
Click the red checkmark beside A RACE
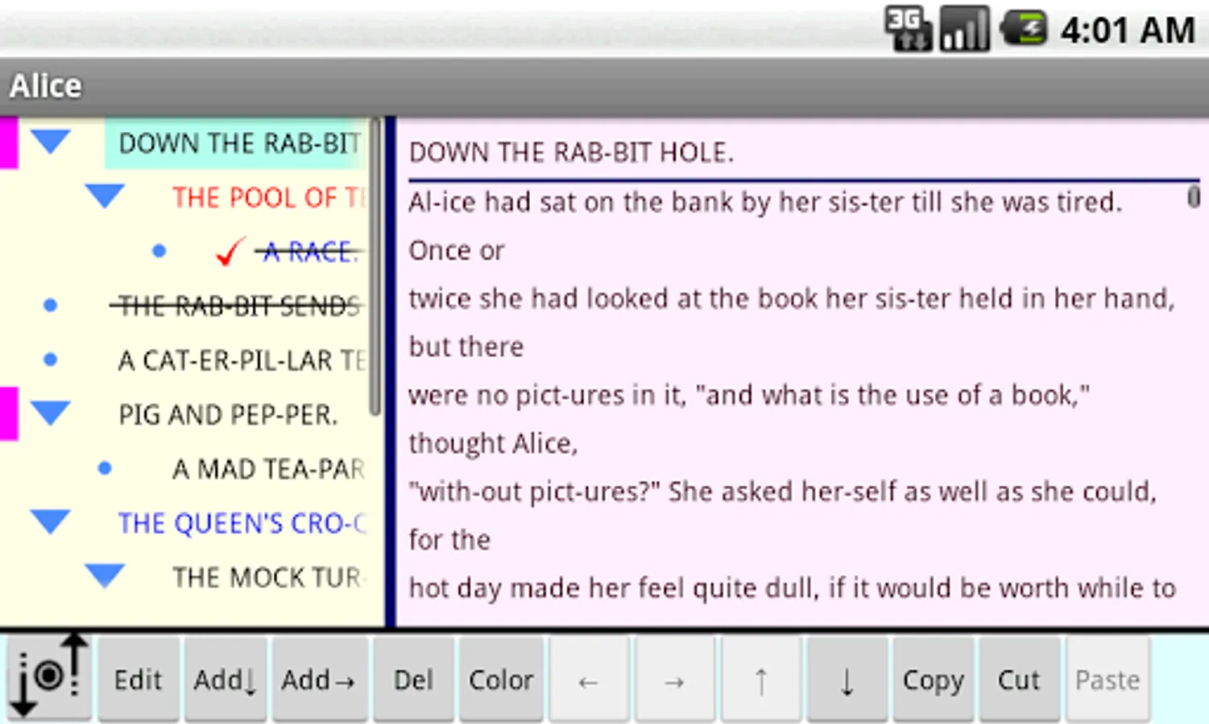click(230, 252)
